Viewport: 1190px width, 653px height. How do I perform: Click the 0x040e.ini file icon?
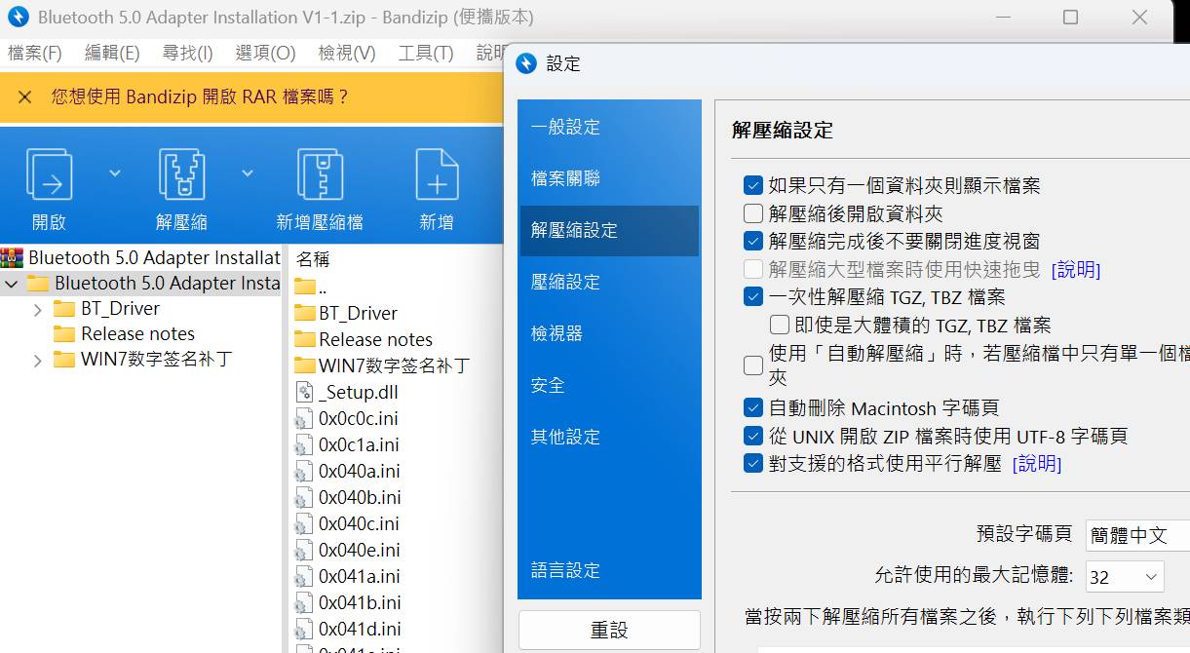pyautogui.click(x=304, y=550)
